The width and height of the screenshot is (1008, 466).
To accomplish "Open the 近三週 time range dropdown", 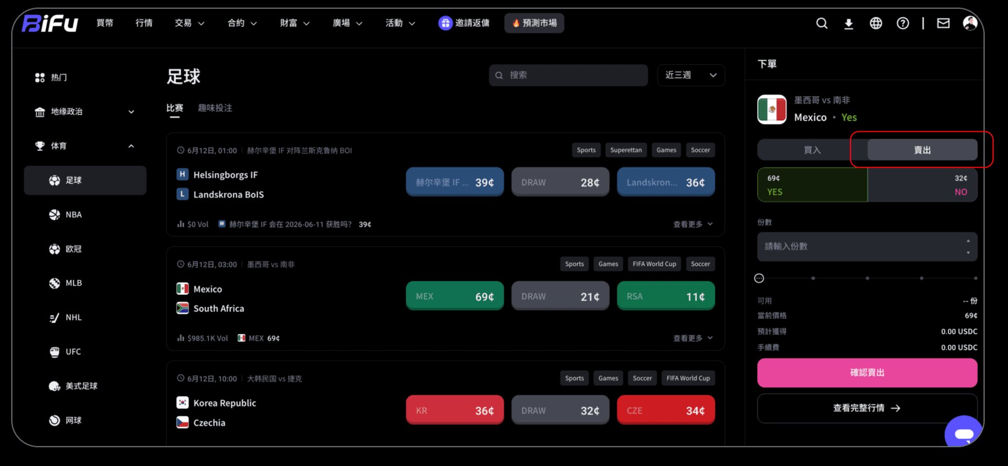I will click(691, 75).
